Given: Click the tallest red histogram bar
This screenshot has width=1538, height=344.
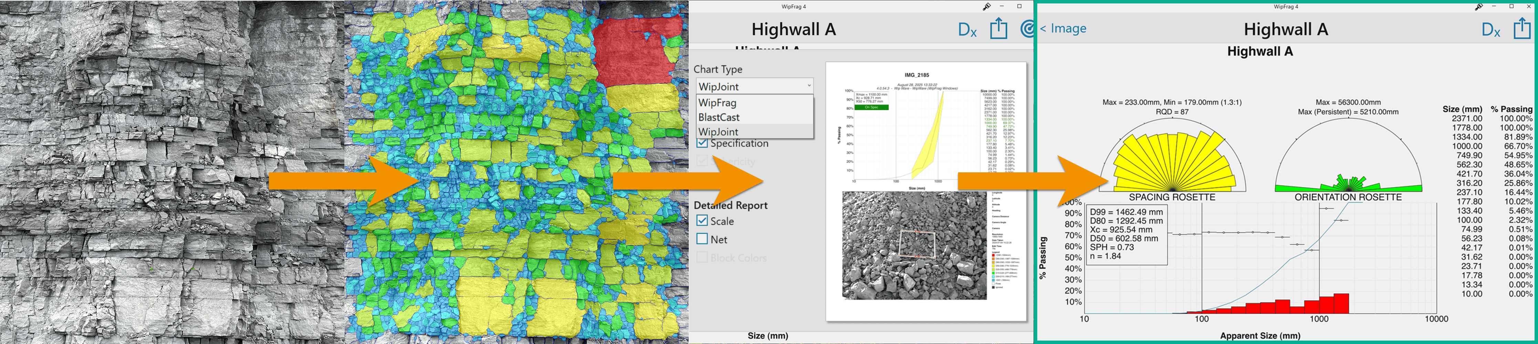Looking at the screenshot, I should point(1341,303).
